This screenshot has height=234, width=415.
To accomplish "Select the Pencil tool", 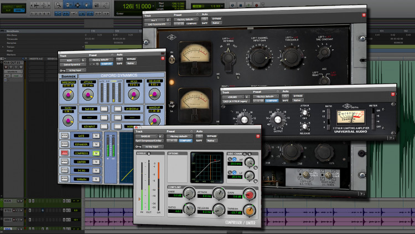I will pos(105,5).
